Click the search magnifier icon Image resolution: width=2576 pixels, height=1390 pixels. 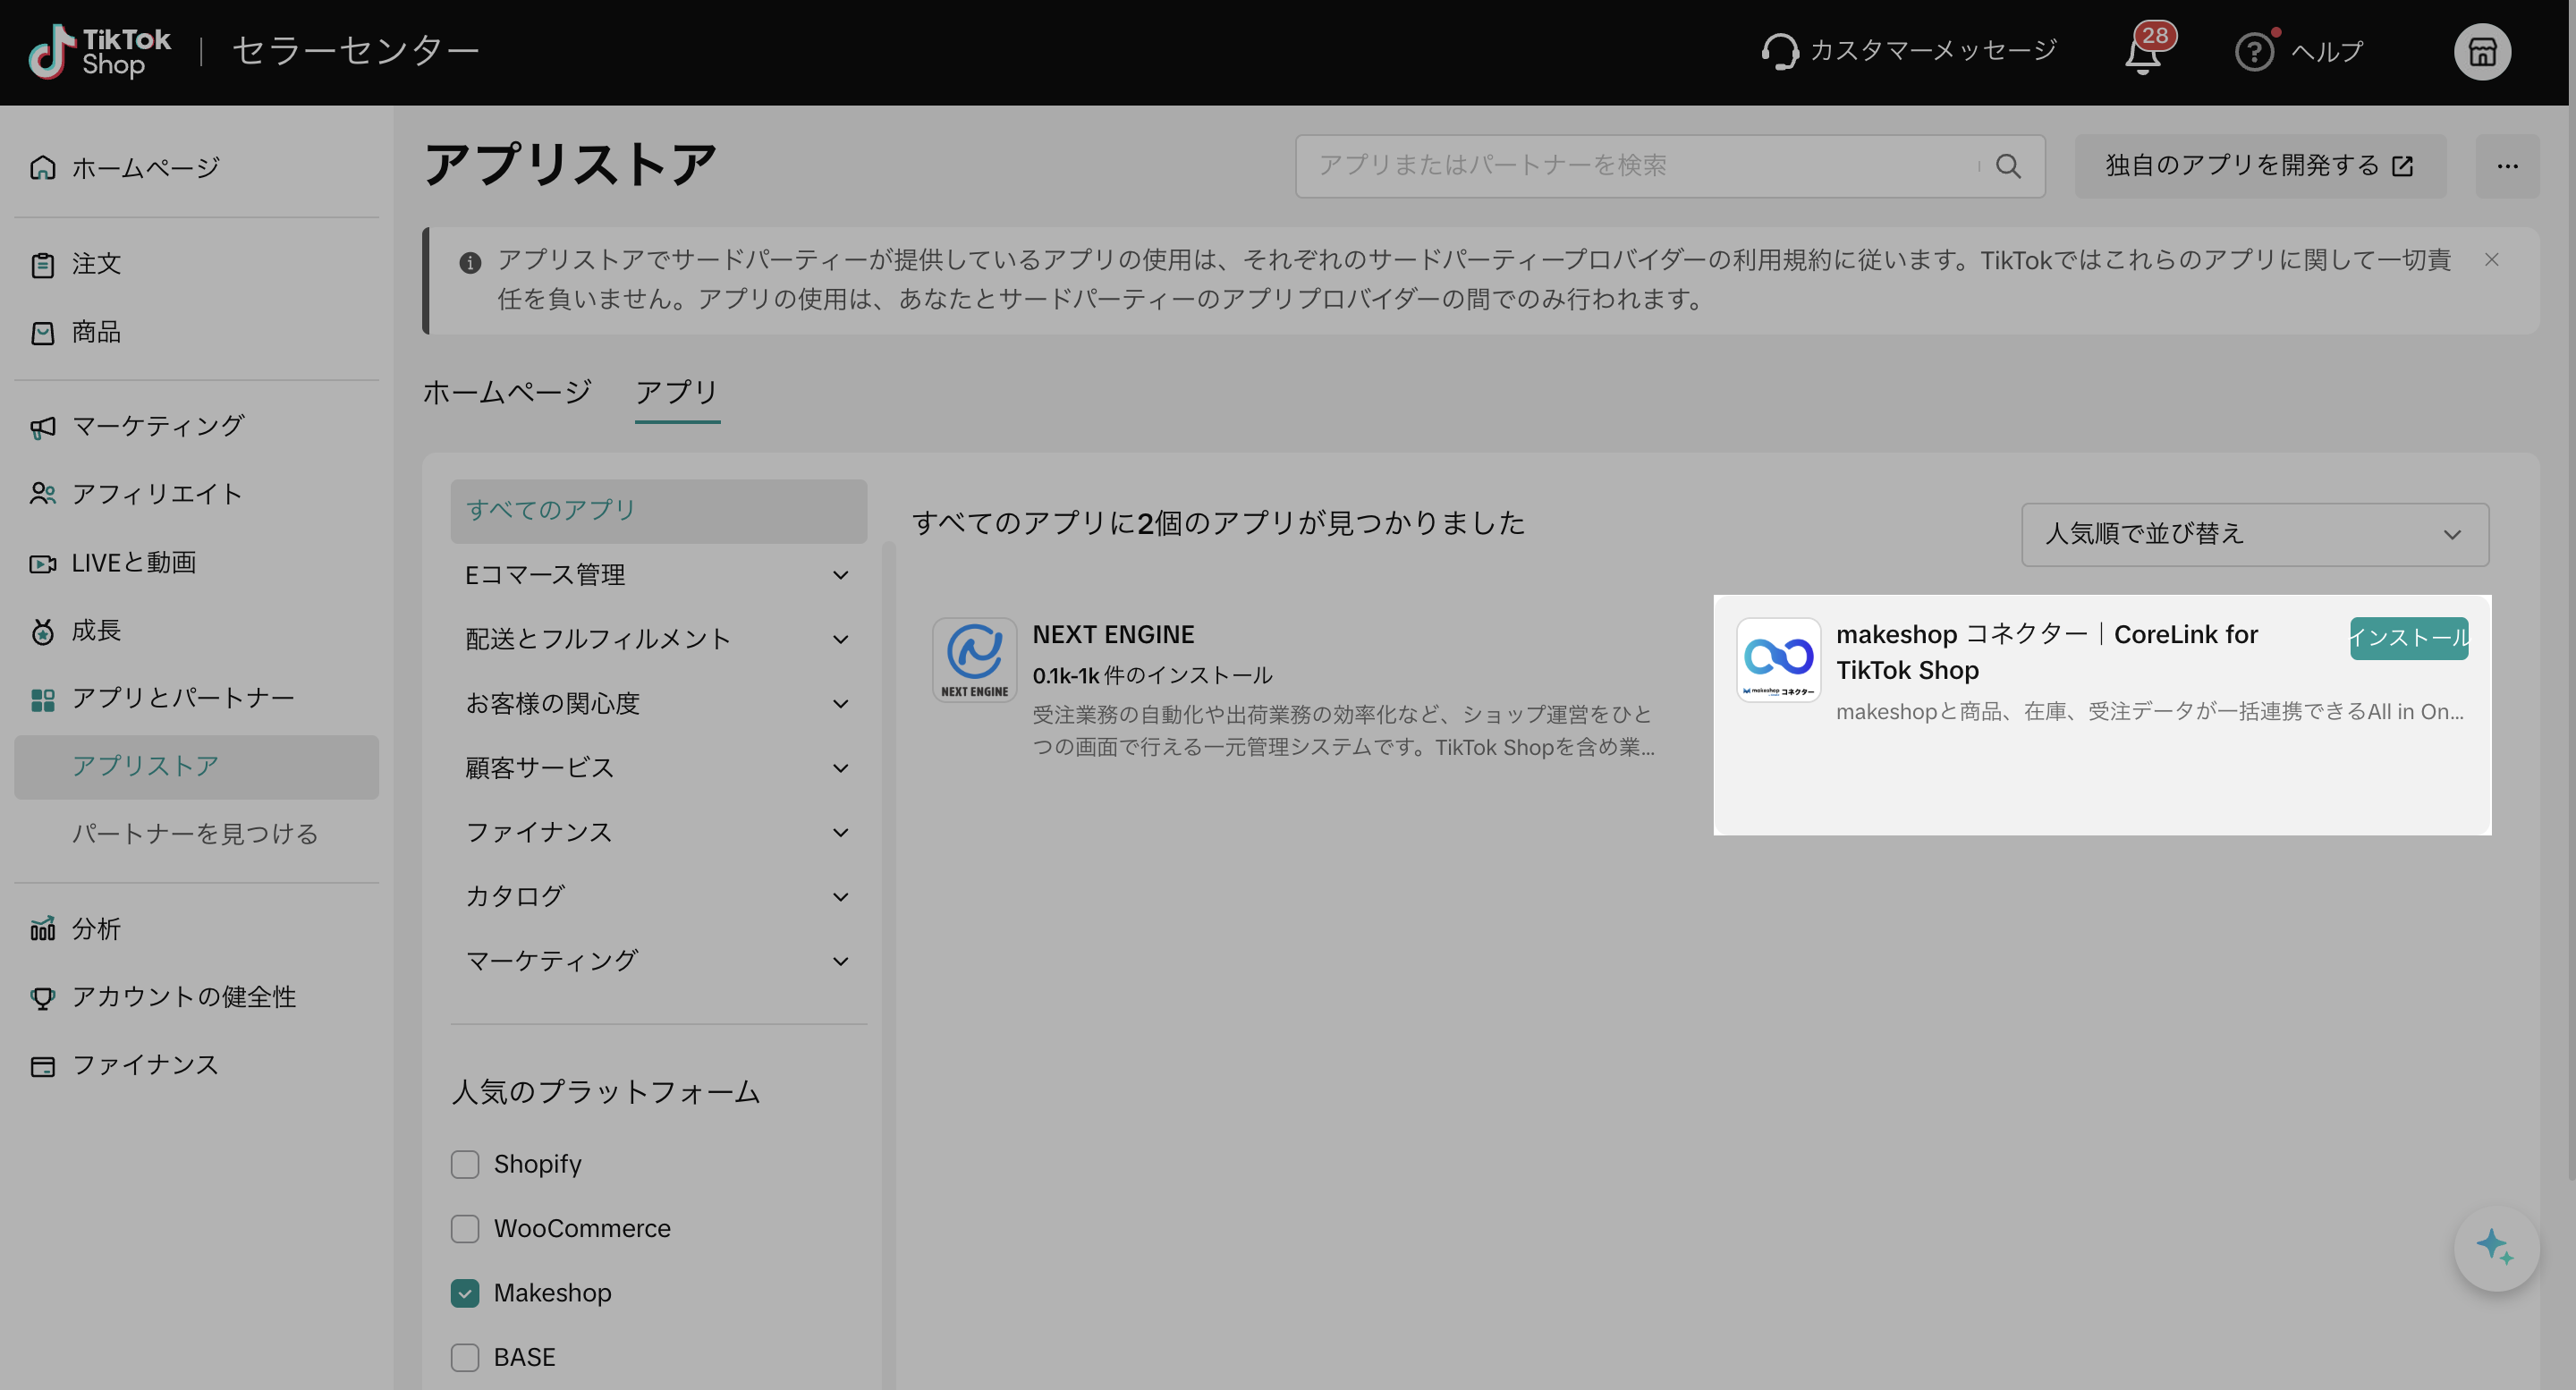(2008, 166)
